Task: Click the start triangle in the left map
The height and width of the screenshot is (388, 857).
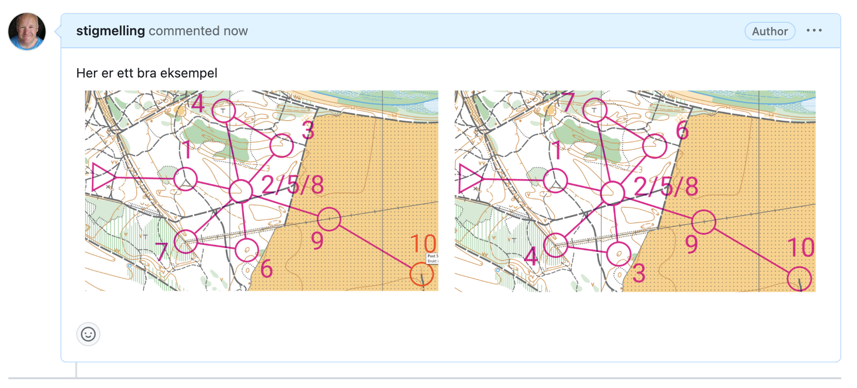Action: [x=102, y=177]
